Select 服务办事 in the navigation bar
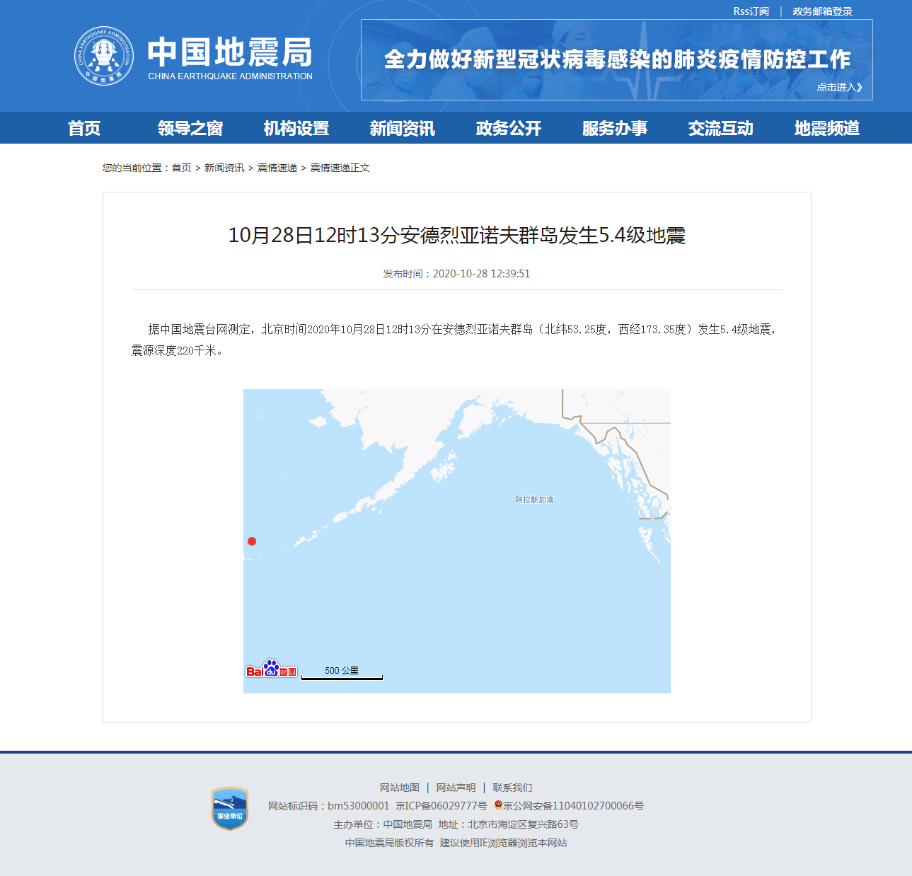This screenshot has height=876, width=912. [615, 128]
